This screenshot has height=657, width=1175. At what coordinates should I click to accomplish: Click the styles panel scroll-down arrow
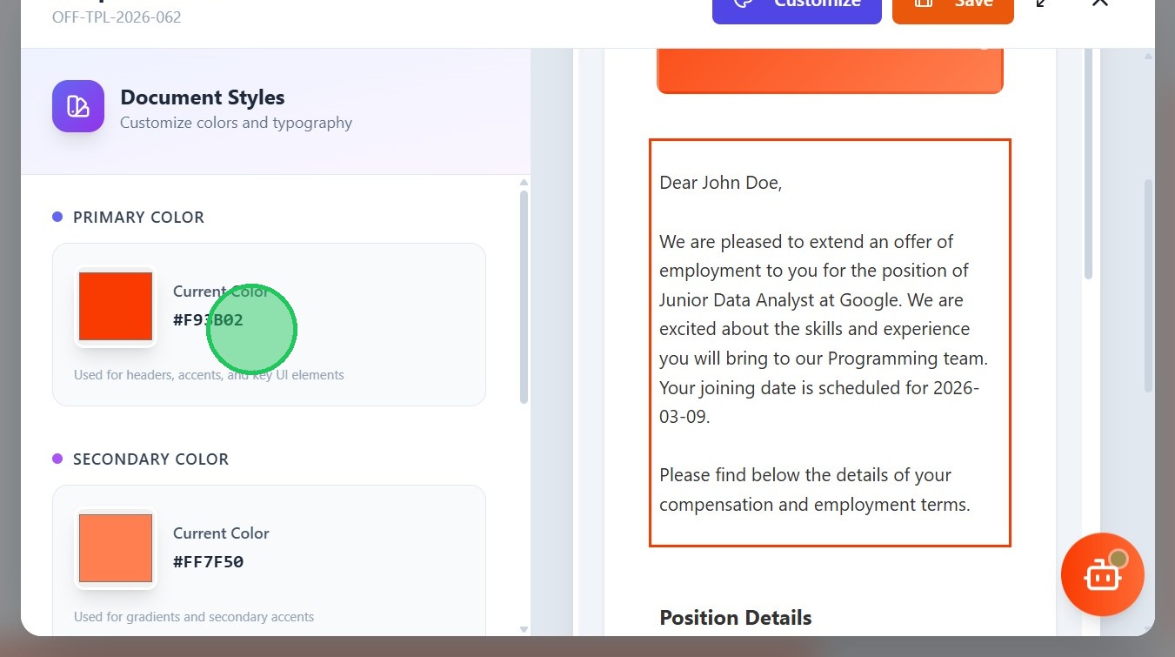(x=524, y=628)
